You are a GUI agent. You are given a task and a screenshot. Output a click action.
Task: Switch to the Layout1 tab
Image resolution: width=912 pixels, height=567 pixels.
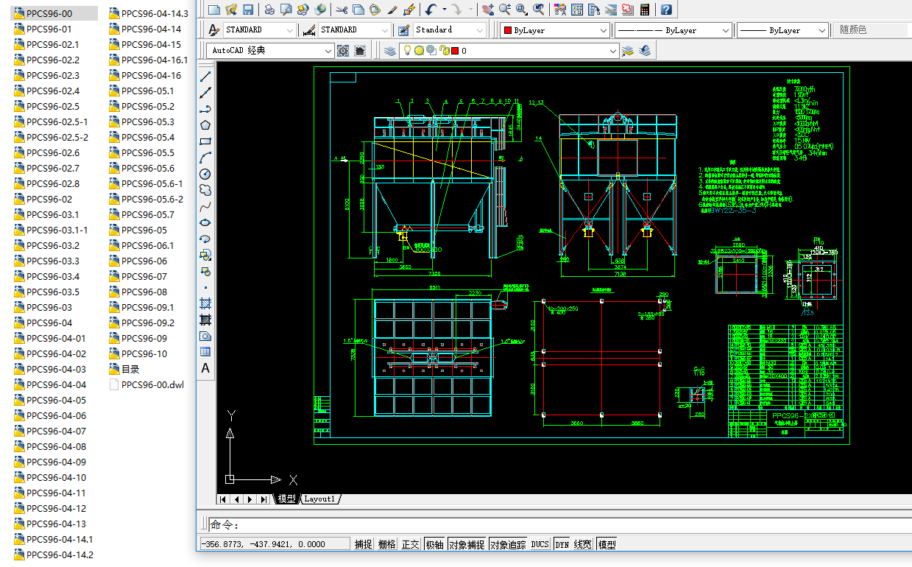(x=319, y=499)
